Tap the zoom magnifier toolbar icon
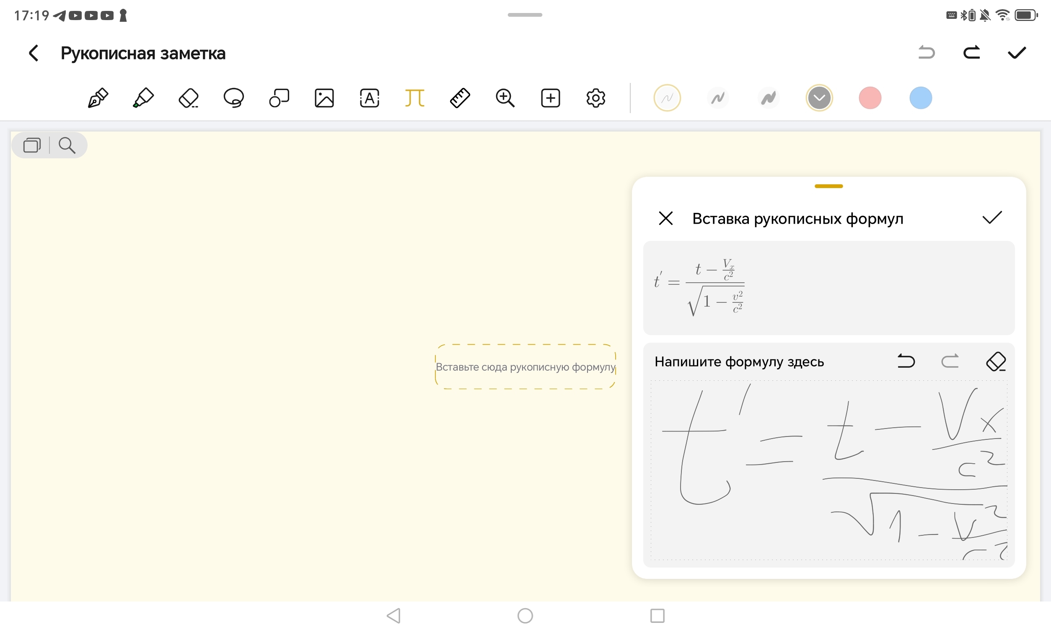 (505, 98)
